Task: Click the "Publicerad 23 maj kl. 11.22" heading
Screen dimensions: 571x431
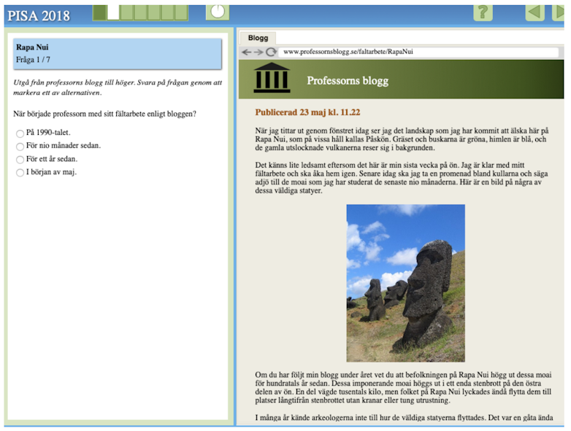Action: click(x=307, y=112)
